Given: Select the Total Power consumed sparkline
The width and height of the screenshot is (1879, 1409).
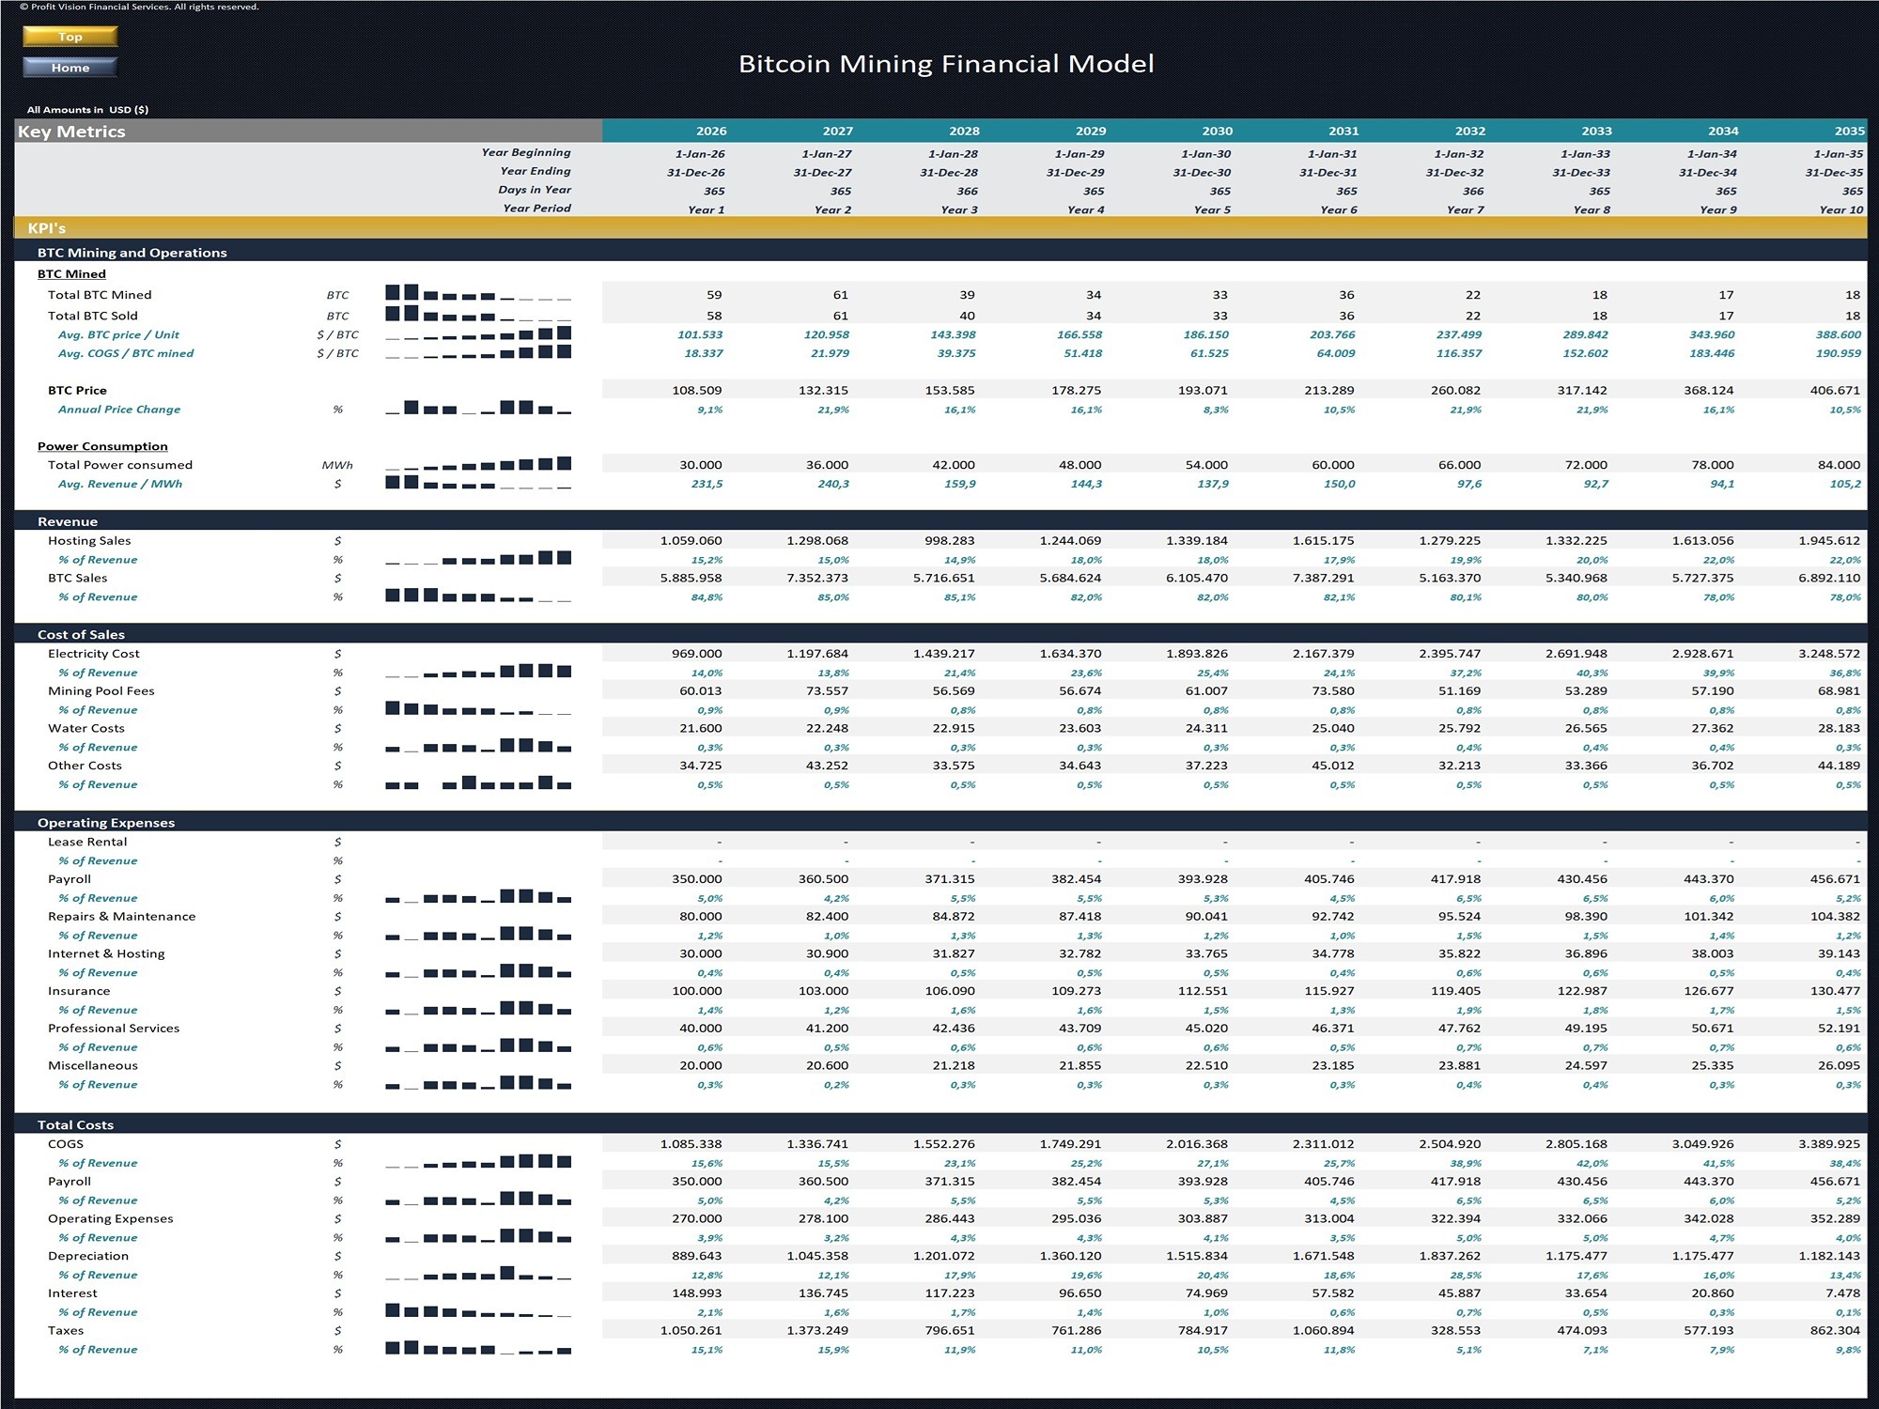Looking at the screenshot, I should click(x=479, y=464).
